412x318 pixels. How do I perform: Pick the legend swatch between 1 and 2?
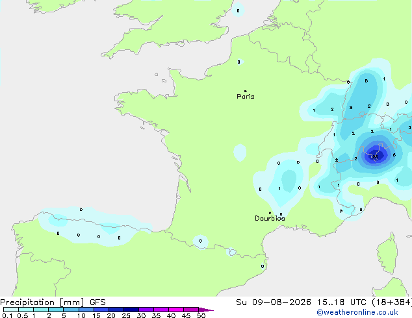pos(41,310)
